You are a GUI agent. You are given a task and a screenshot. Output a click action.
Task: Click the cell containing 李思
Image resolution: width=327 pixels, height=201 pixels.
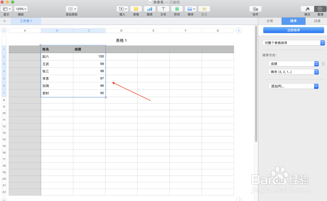57,78
